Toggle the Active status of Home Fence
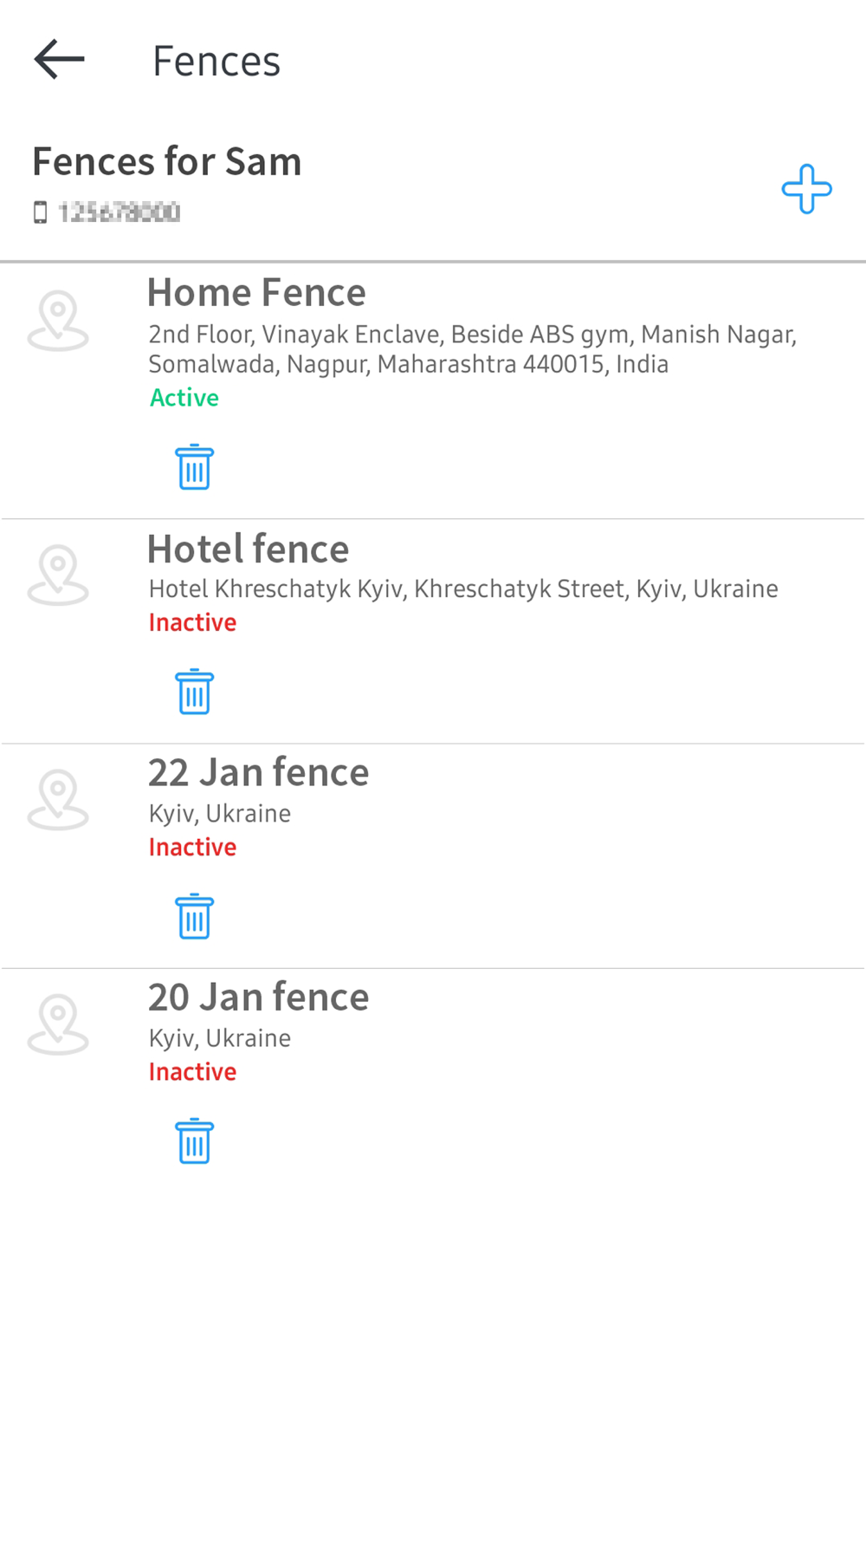This screenshot has height=1541, width=866. [184, 398]
